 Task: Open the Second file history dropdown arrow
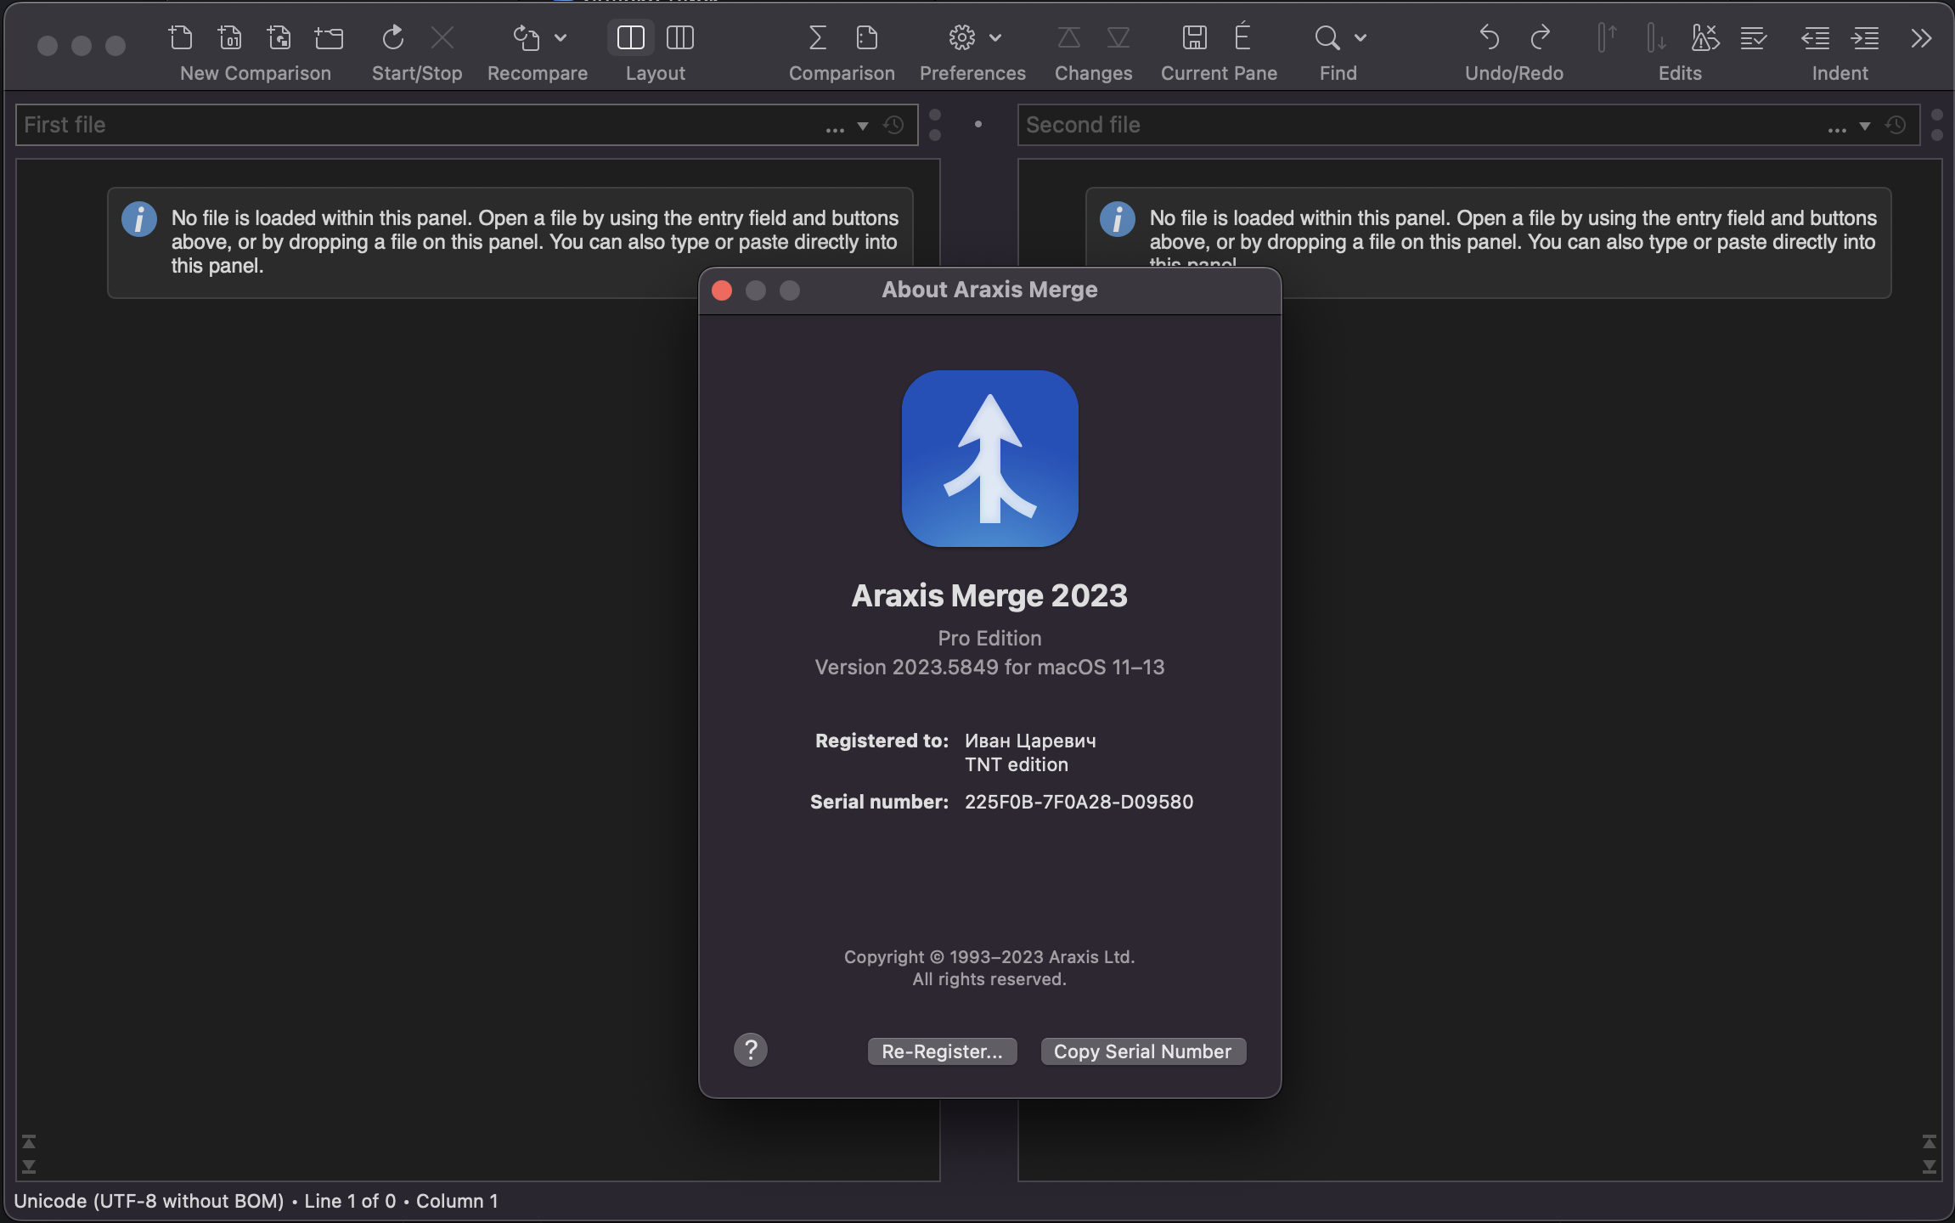pyautogui.click(x=1865, y=126)
